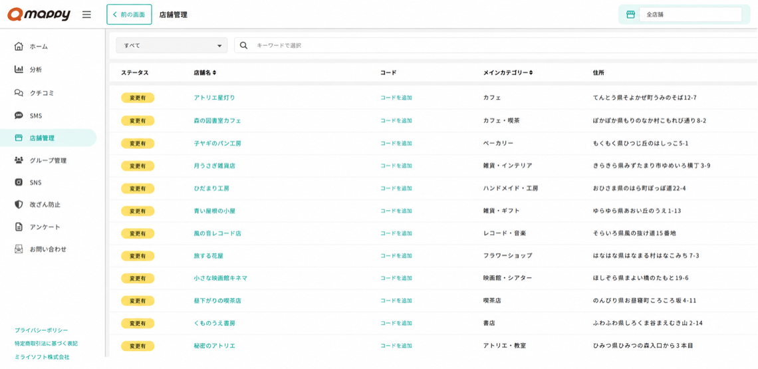Click the クチコミ speech bubbles icon

coord(19,92)
